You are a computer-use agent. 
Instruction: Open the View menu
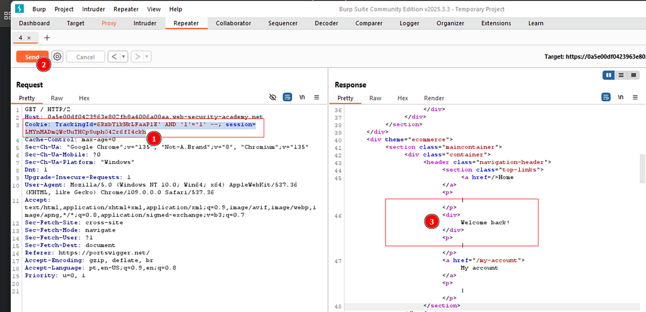[154, 9]
